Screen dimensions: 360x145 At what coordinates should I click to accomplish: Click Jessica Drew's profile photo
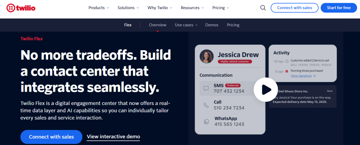pyautogui.click(x=207, y=57)
